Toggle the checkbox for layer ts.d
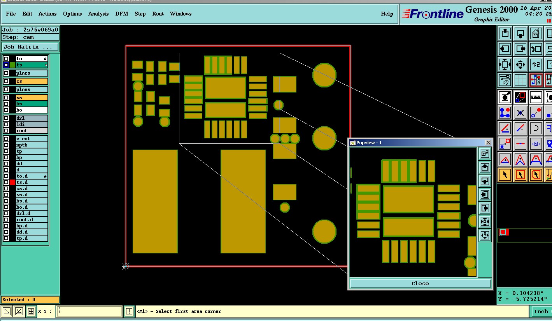 click(x=6, y=182)
